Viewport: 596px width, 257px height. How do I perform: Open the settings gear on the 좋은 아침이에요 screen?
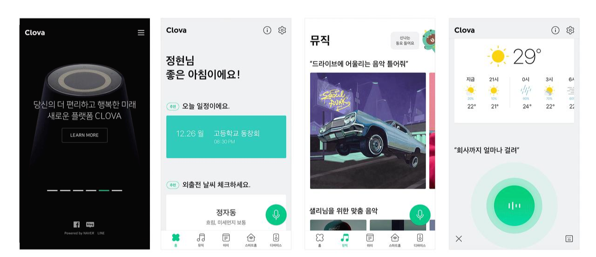tap(282, 30)
